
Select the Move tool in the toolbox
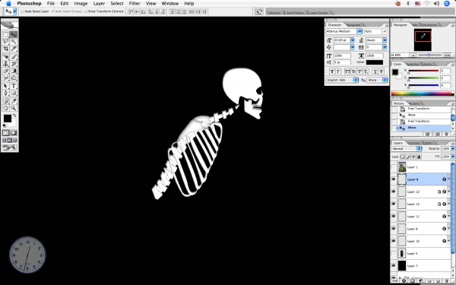click(x=14, y=35)
